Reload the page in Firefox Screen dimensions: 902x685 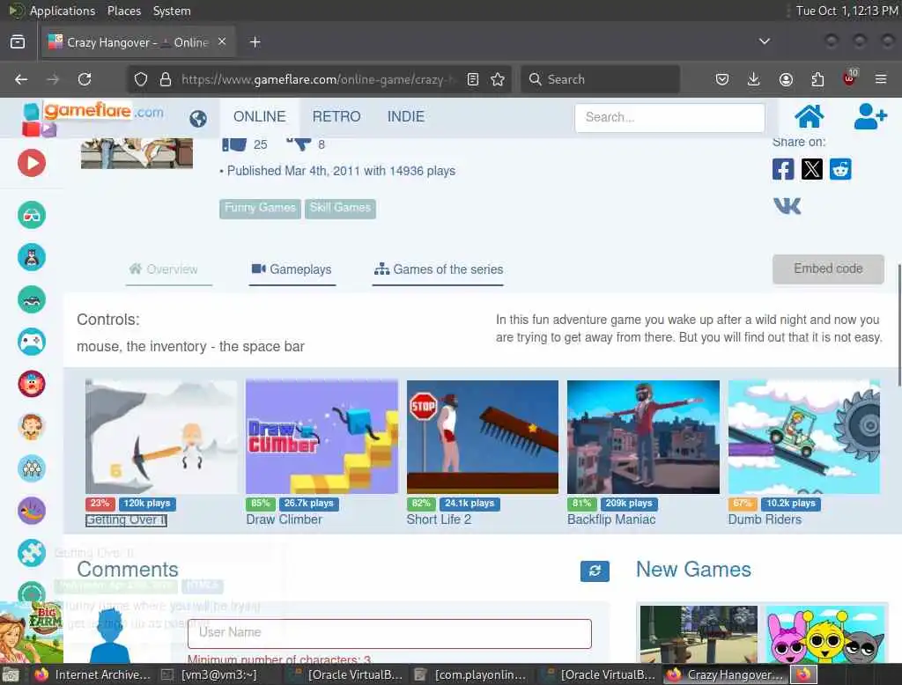[85, 79]
